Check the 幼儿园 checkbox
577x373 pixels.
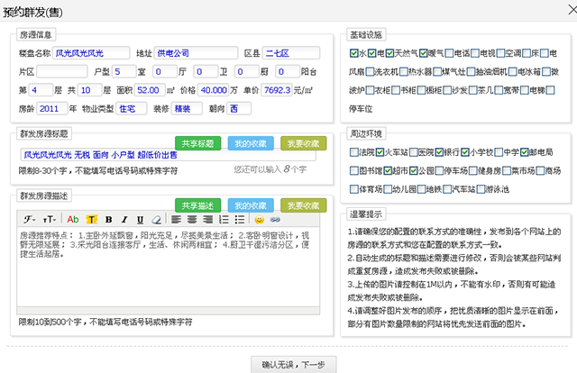388,189
